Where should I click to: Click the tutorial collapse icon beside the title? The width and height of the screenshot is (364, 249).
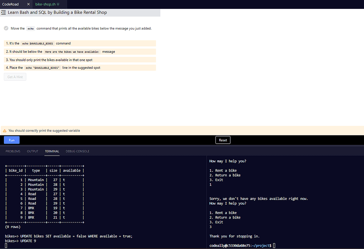point(3,12)
